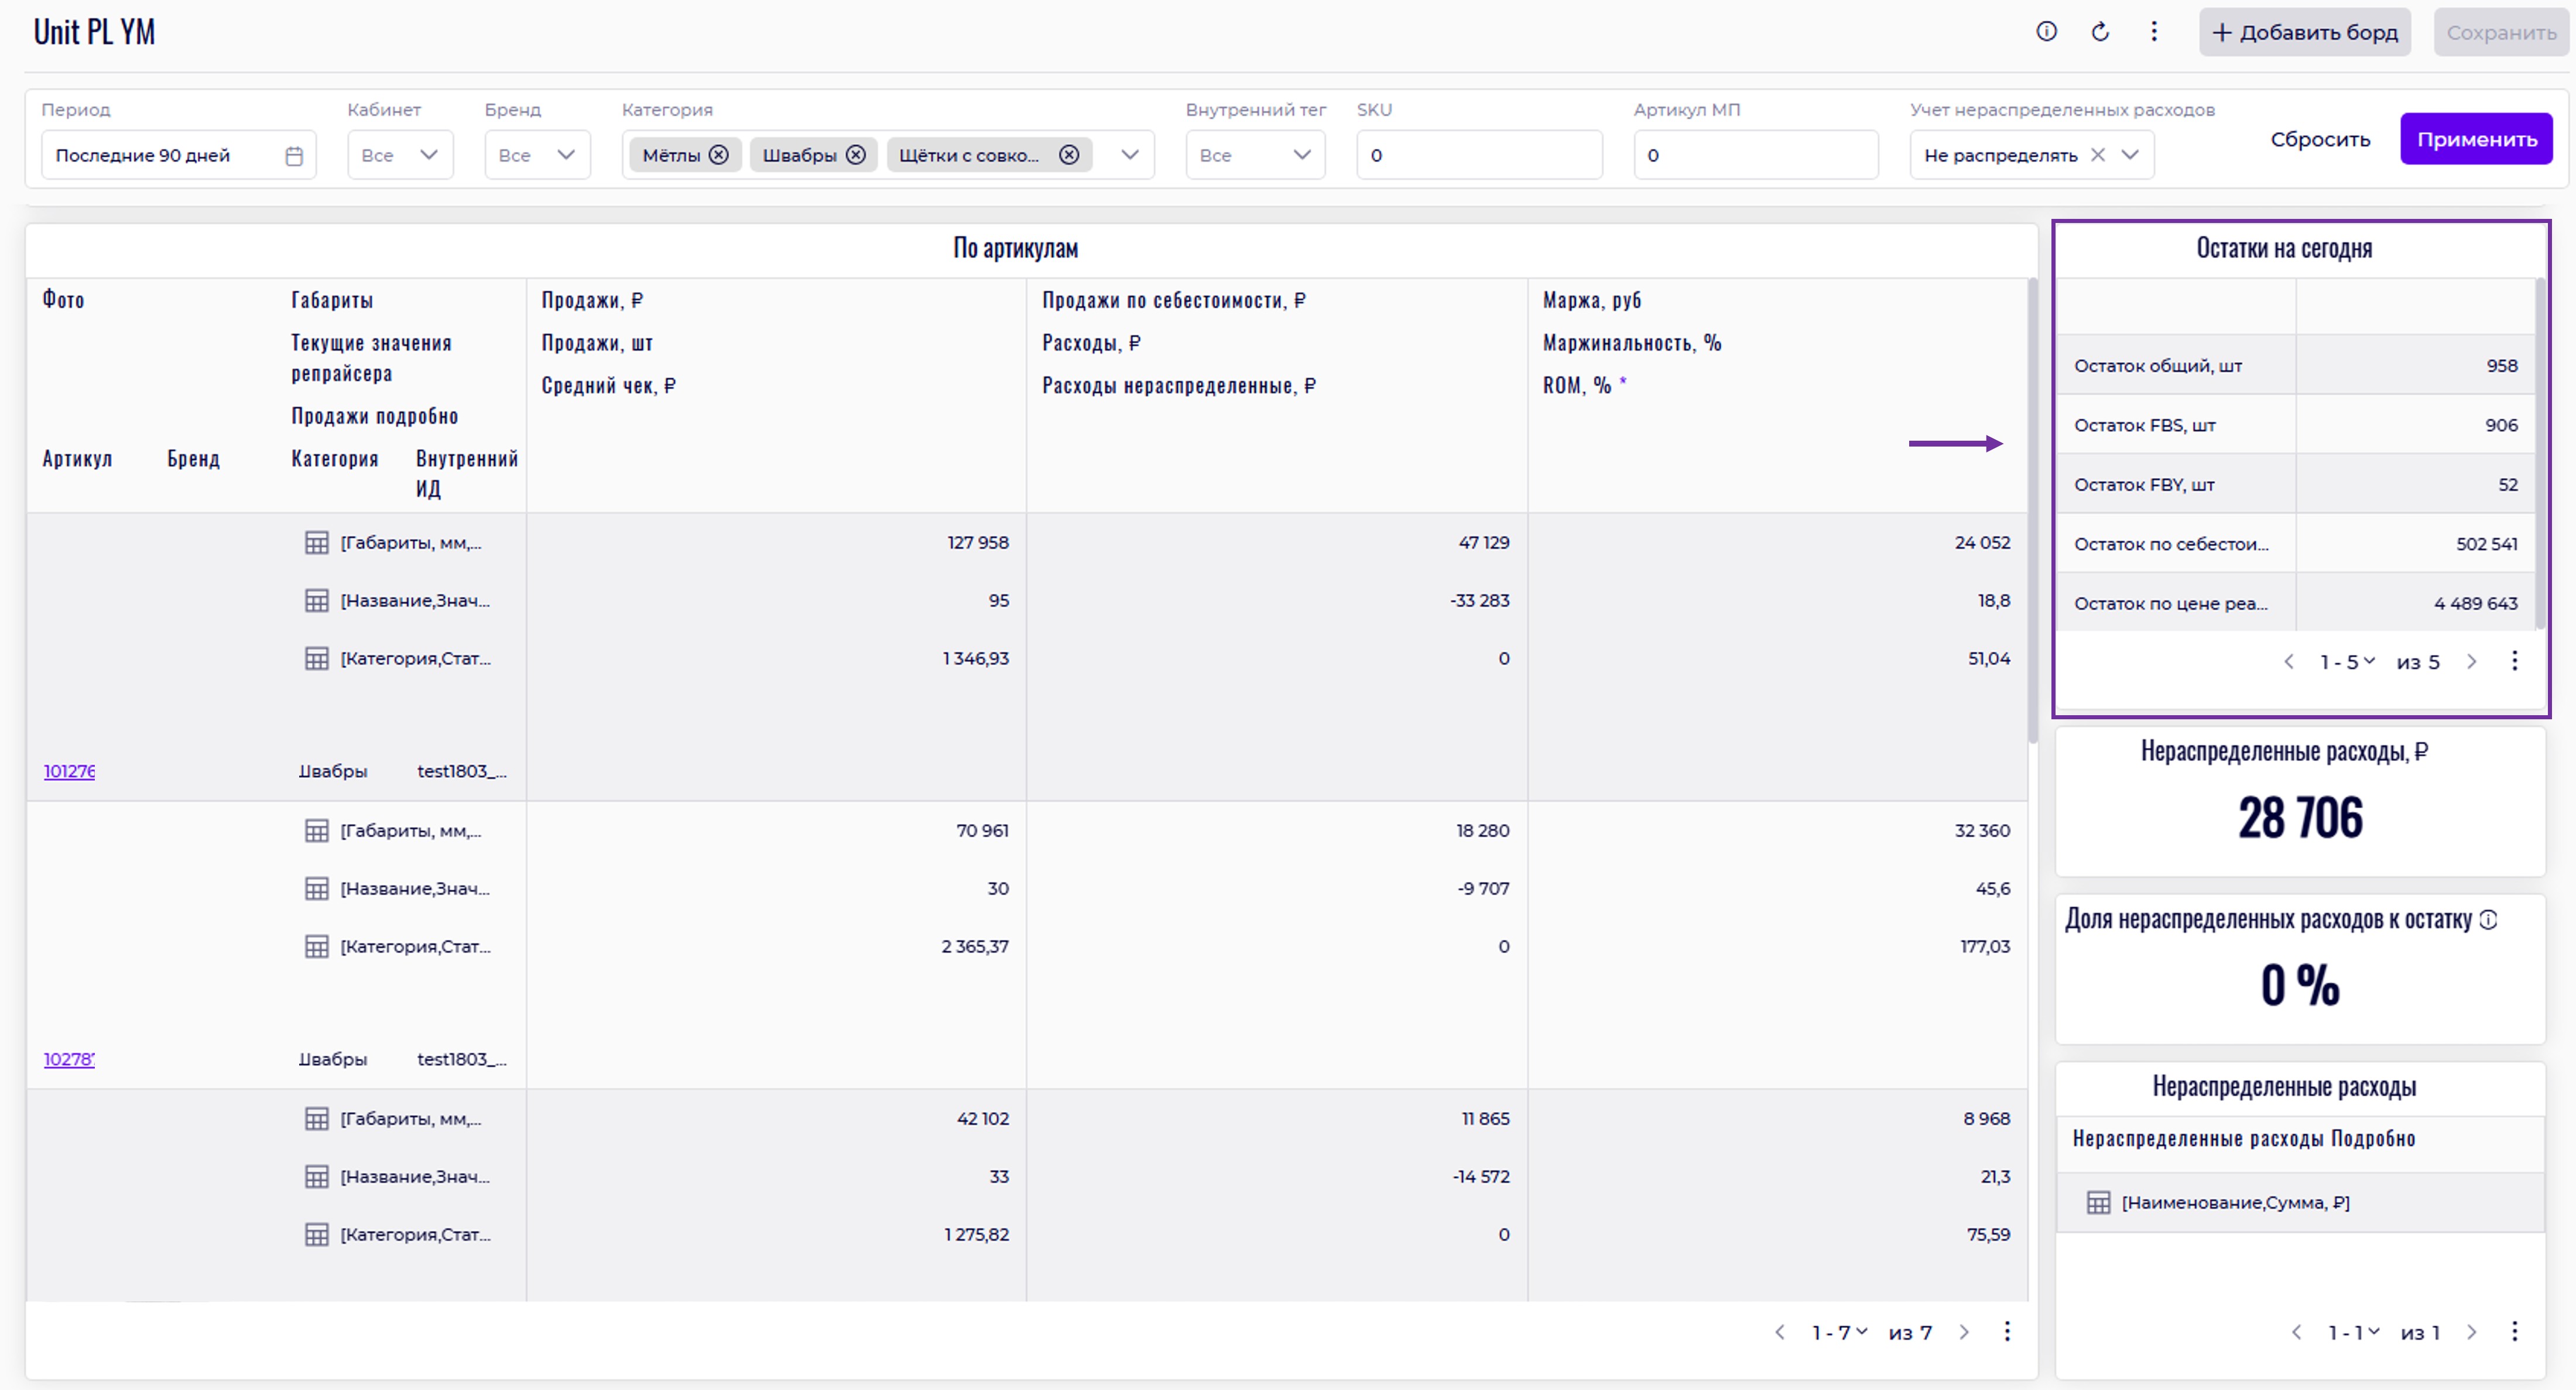The height and width of the screenshot is (1390, 2576).
Task: Expand the Бренд dropdown
Action: (537, 155)
